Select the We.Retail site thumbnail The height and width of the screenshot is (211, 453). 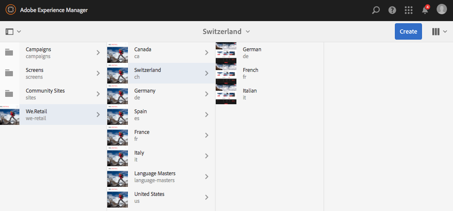pyautogui.click(x=10, y=115)
